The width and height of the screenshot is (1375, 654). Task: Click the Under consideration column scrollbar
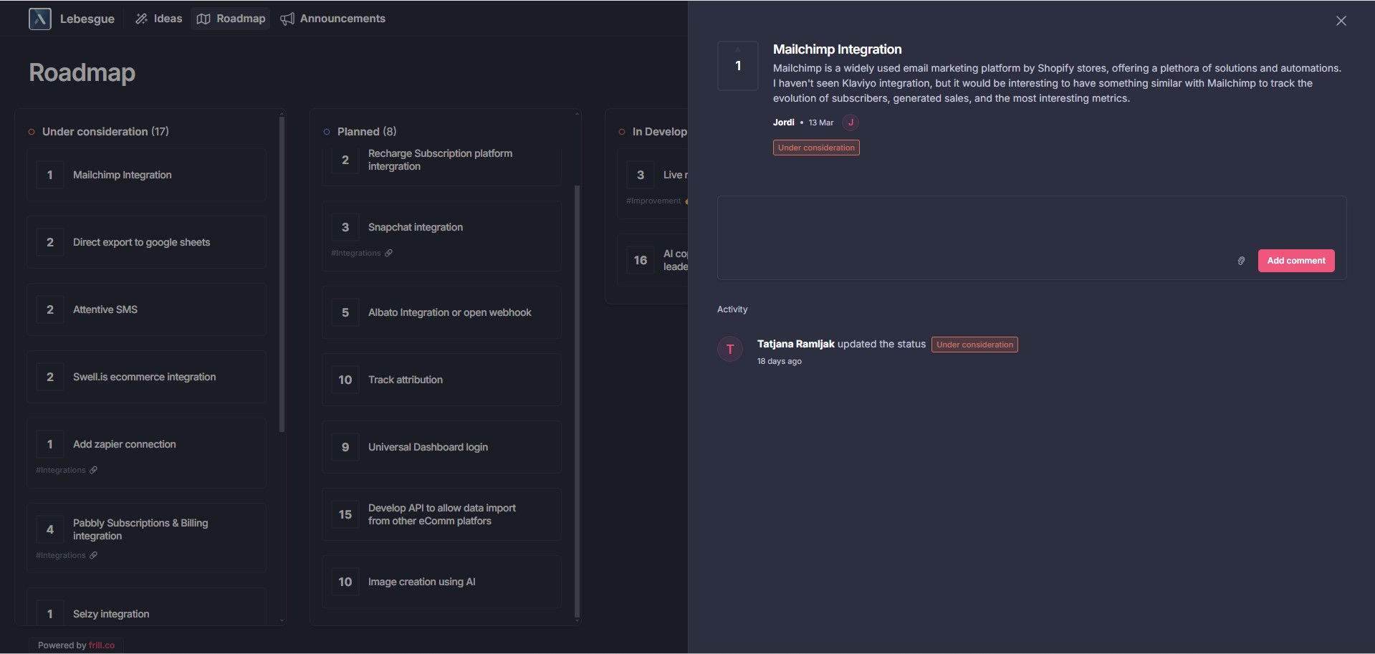282,274
